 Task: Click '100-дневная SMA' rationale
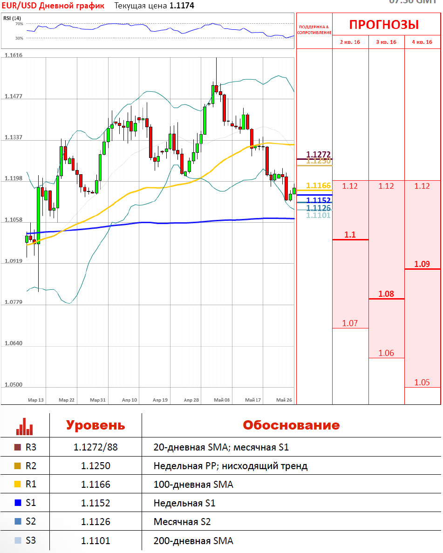(193, 485)
